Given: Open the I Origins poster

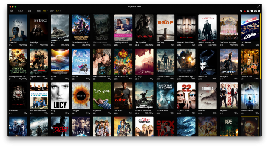Looking at the screenshot, I should point(81,96).
